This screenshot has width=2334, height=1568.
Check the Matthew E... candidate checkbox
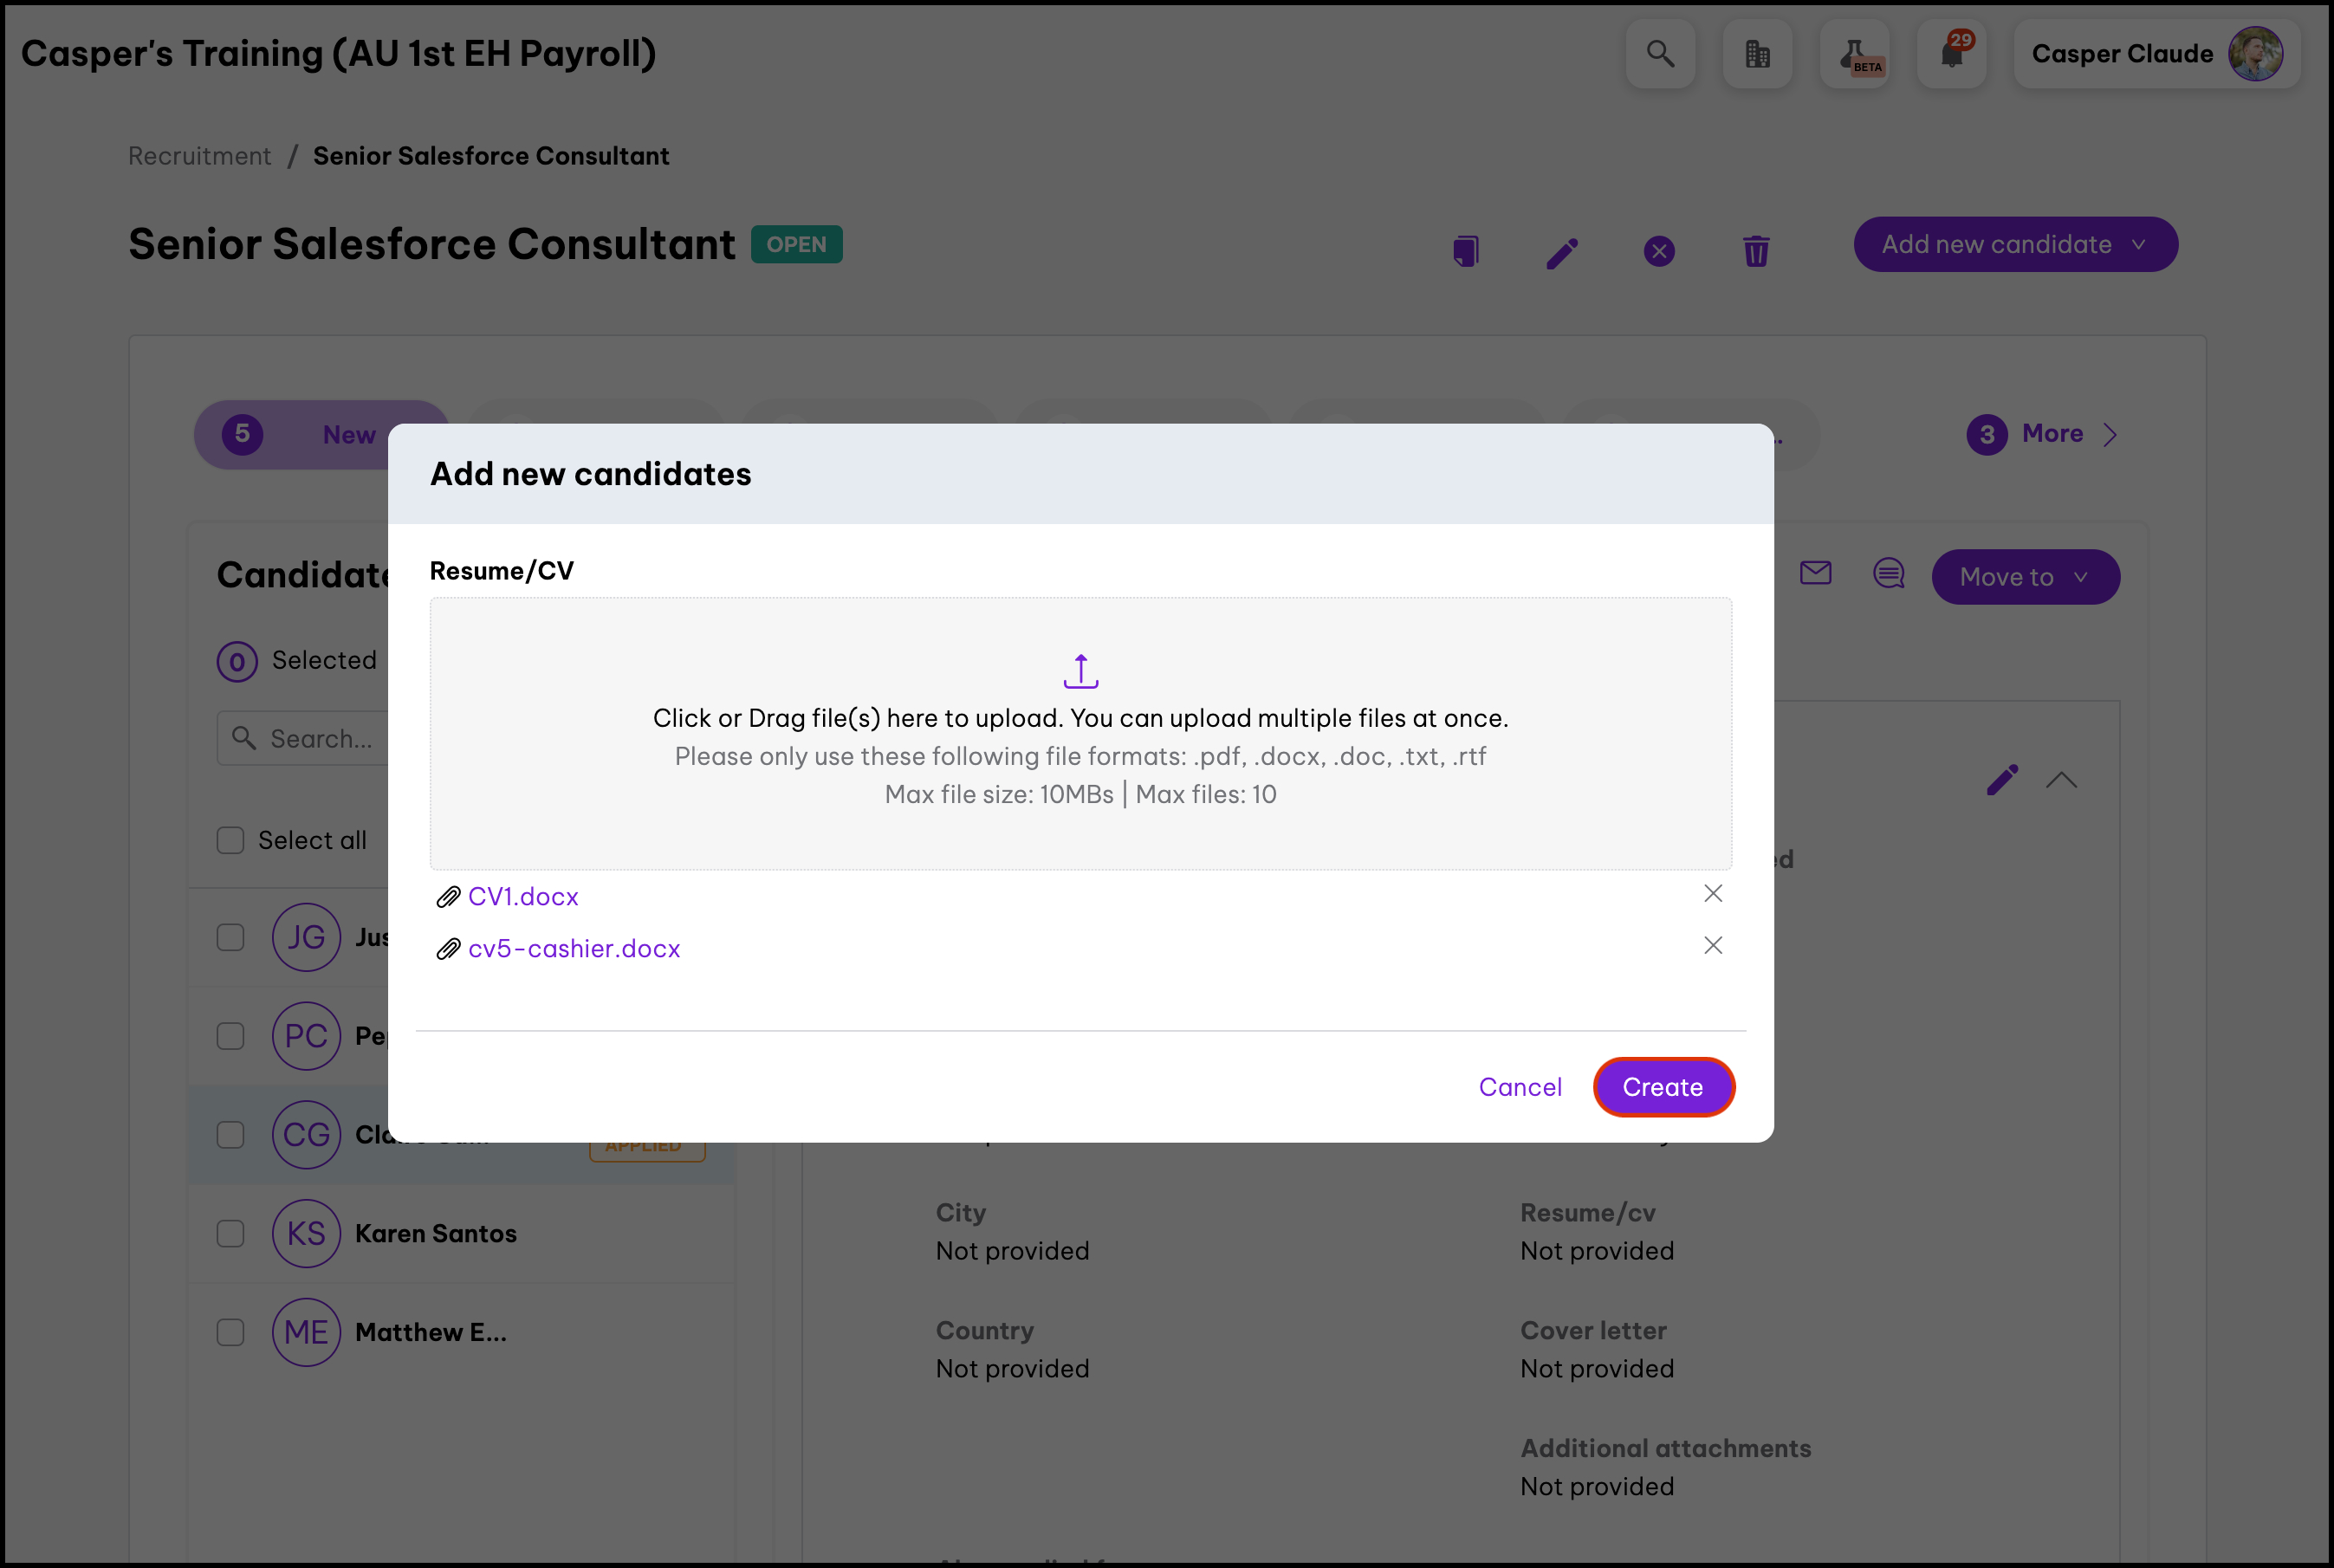[x=231, y=1332]
